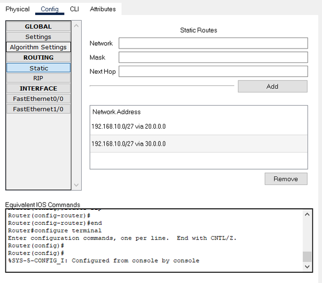The height and width of the screenshot is (283, 322).
Task: Click the GLOBAL section header
Action: coord(38,27)
